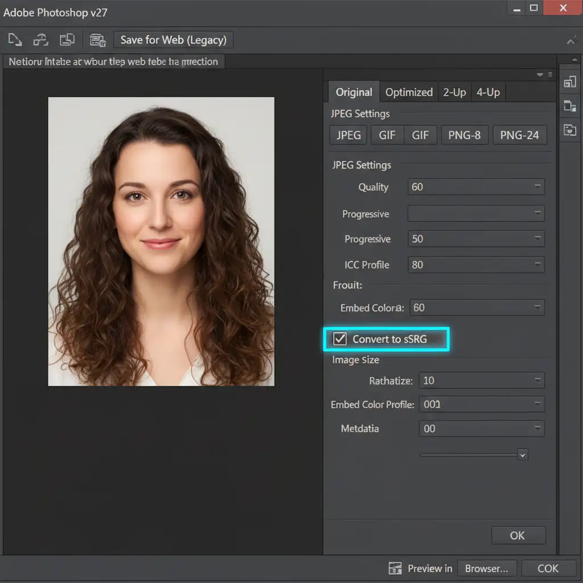Screen dimensions: 583x583
Task: Click the preview icon beside 'Preview in'
Action: (395, 568)
